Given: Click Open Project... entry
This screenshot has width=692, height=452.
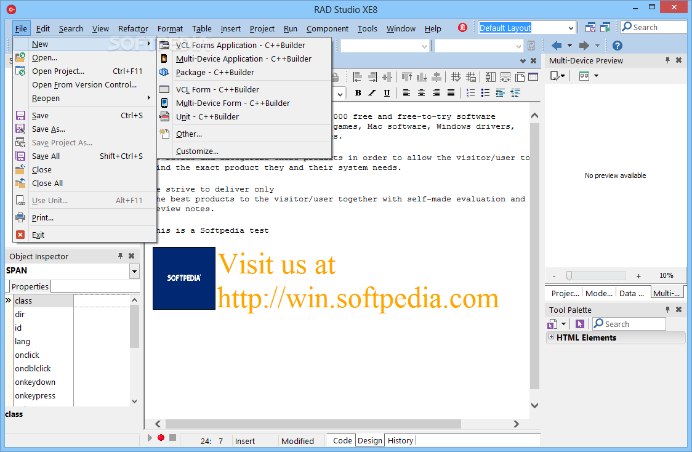Looking at the screenshot, I should coord(84,71).
